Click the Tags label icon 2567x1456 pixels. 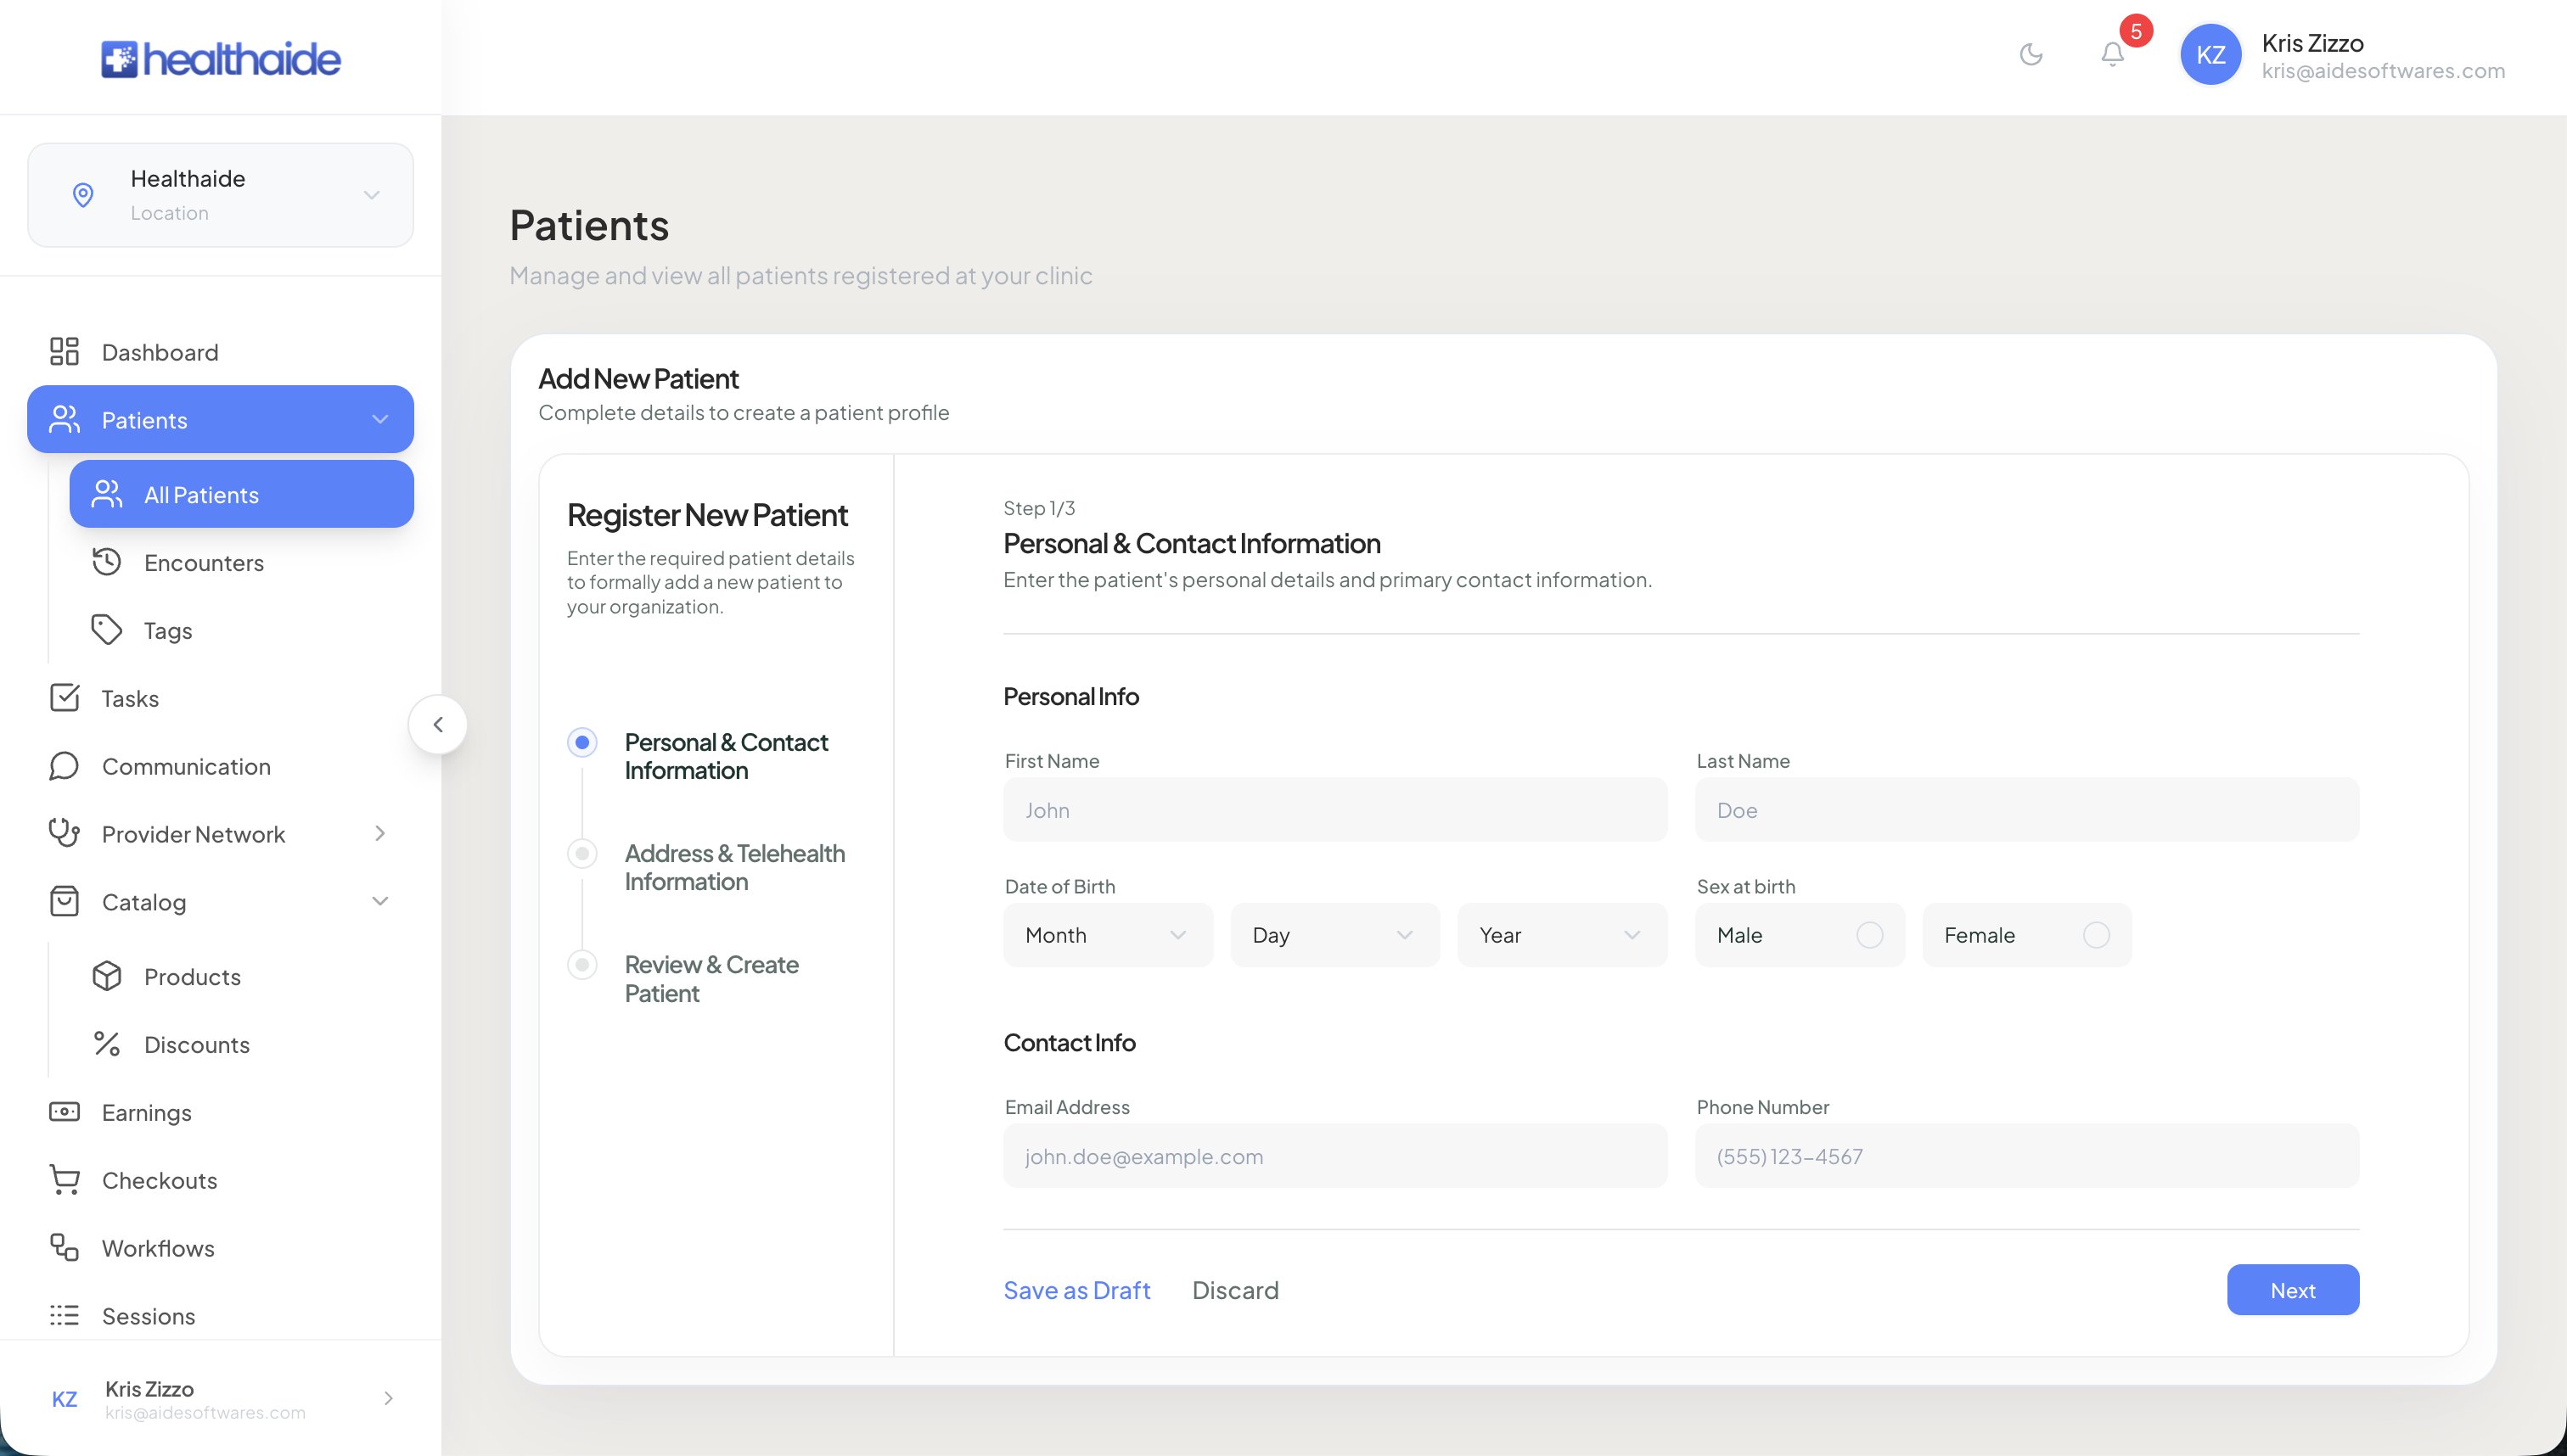click(x=106, y=630)
